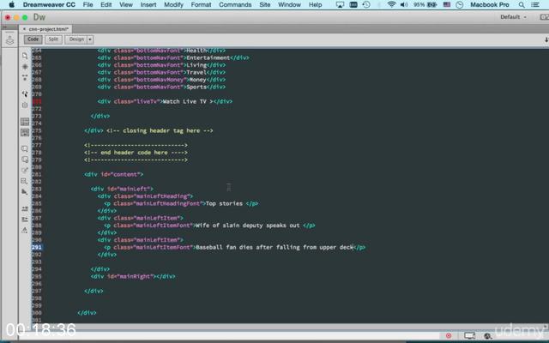Click the Time Machine icon in menu bar
The width and height of the screenshot is (549, 343).
click(366, 4)
